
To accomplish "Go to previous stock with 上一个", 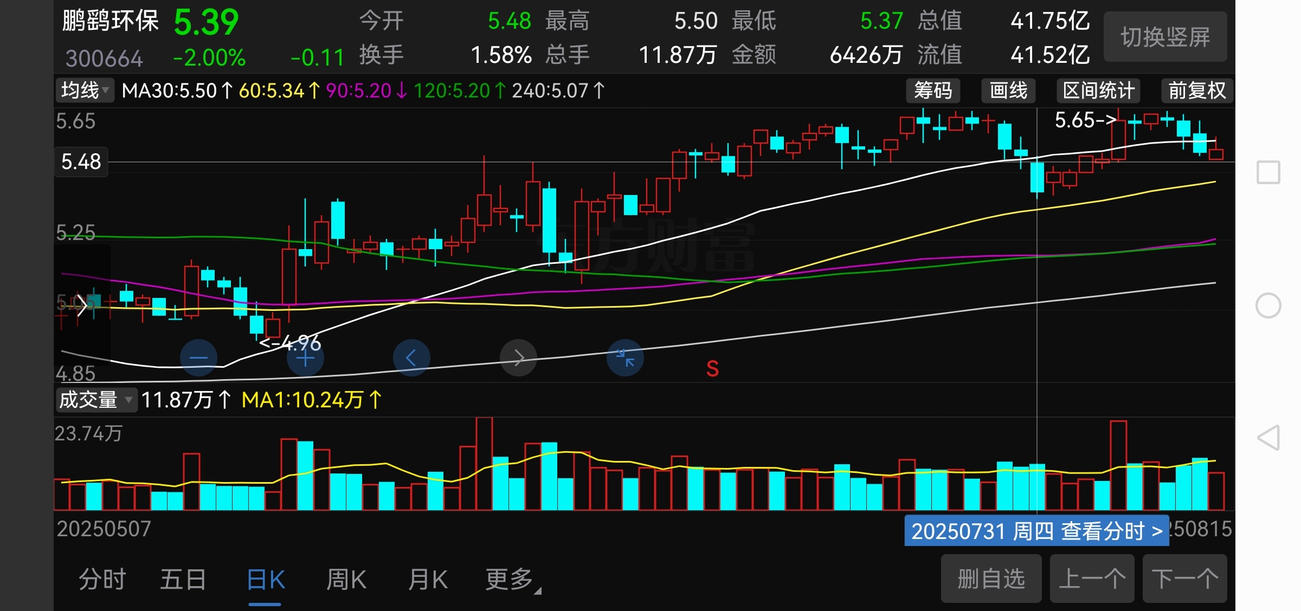I will [x=1092, y=578].
